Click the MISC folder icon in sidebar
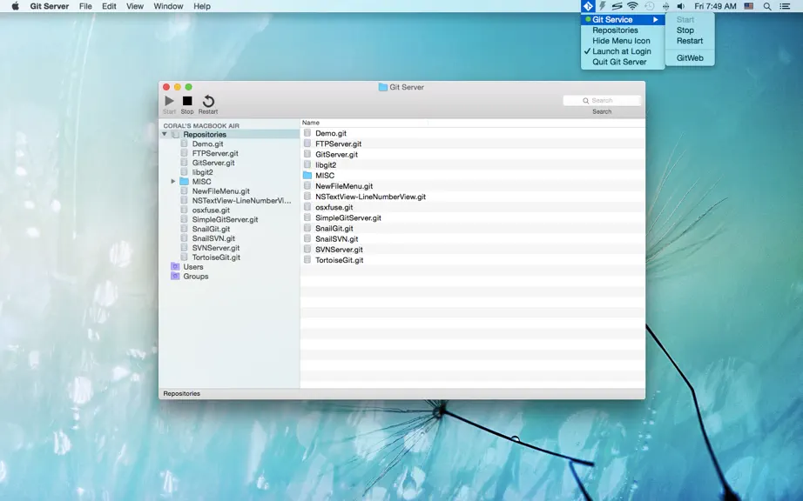Viewport: 803px width, 501px height. 184,182
